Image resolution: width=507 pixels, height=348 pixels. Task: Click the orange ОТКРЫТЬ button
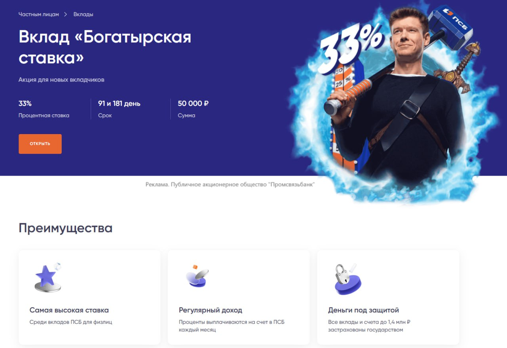[40, 144]
